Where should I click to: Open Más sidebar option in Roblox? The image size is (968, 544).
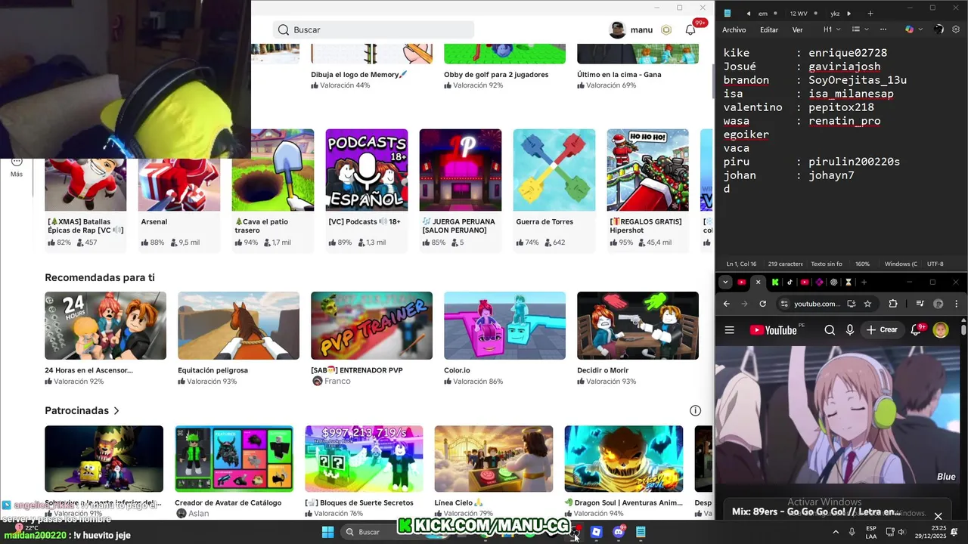click(x=17, y=167)
